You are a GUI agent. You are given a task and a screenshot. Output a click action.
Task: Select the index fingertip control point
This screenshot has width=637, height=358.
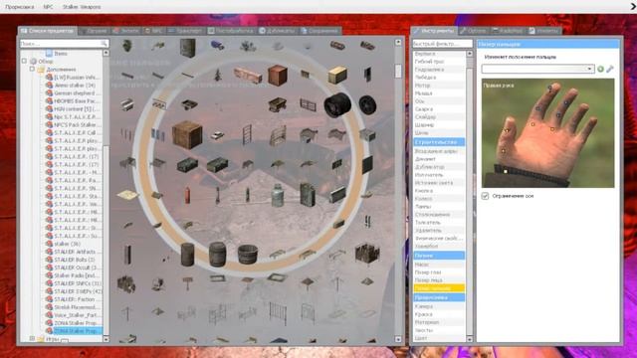(x=549, y=88)
